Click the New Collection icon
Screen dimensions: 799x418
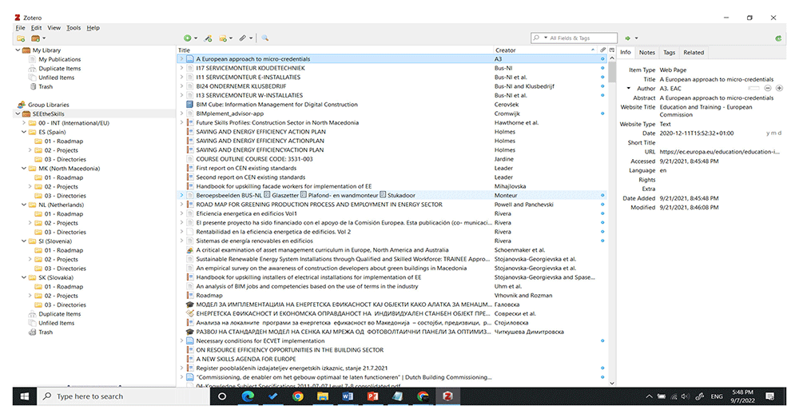pos(21,38)
